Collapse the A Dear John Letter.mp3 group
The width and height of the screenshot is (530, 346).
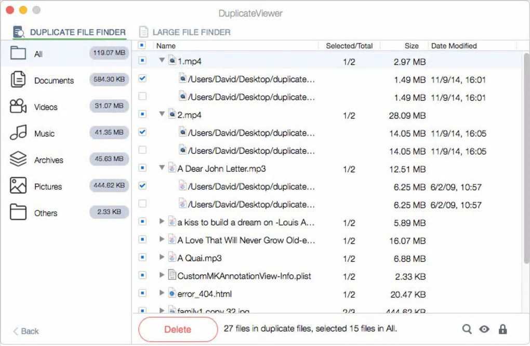162,167
